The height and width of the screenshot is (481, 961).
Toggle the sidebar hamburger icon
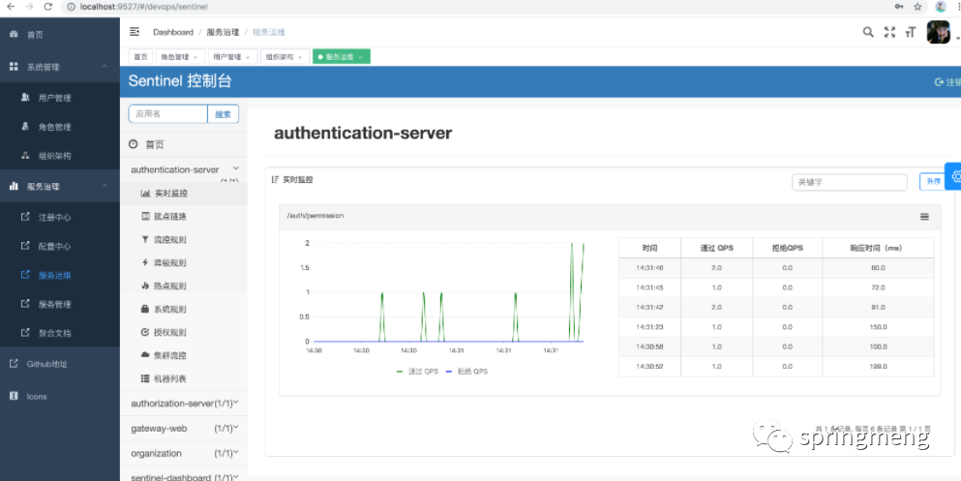[x=135, y=32]
